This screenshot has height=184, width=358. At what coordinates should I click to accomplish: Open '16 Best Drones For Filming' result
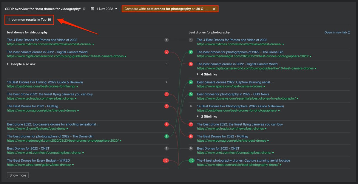[45, 82]
